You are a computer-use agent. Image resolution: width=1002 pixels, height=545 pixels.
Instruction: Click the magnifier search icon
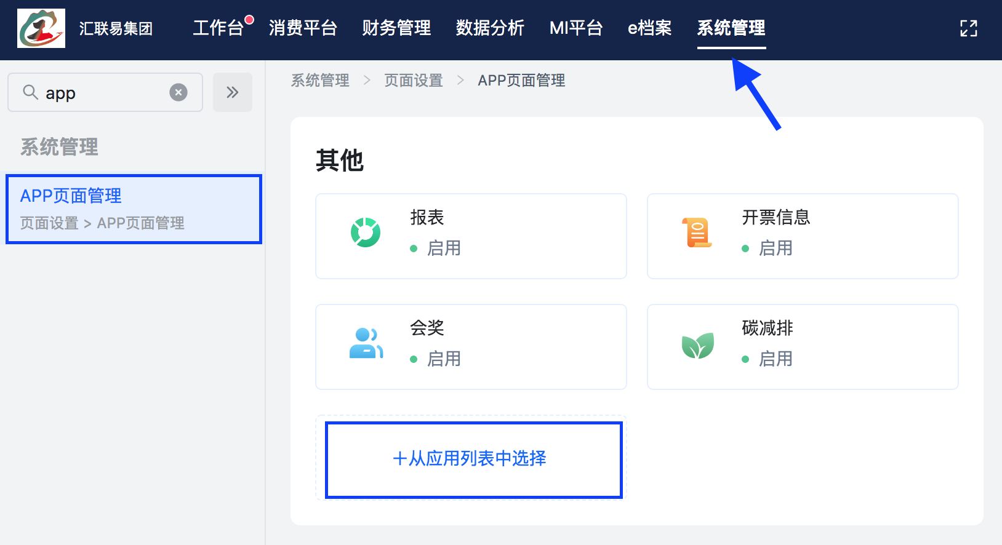[x=30, y=92]
